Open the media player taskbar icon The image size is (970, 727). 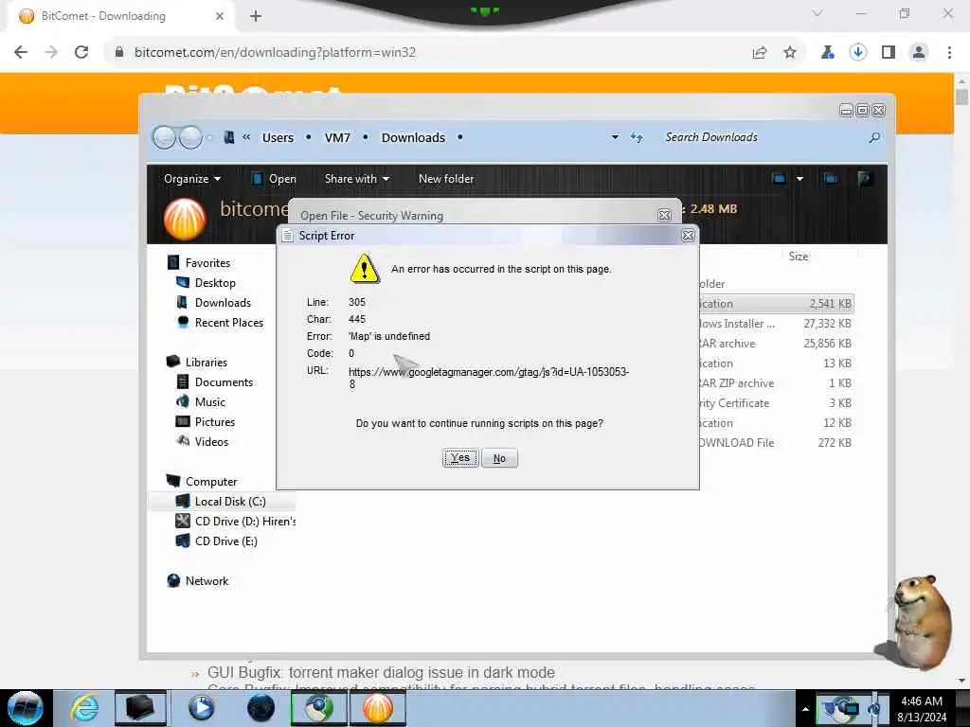coord(201,708)
